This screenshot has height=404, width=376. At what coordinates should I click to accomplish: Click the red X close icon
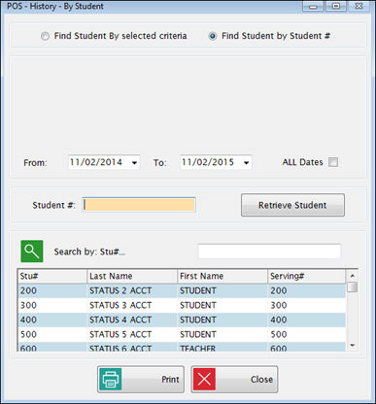(x=204, y=379)
